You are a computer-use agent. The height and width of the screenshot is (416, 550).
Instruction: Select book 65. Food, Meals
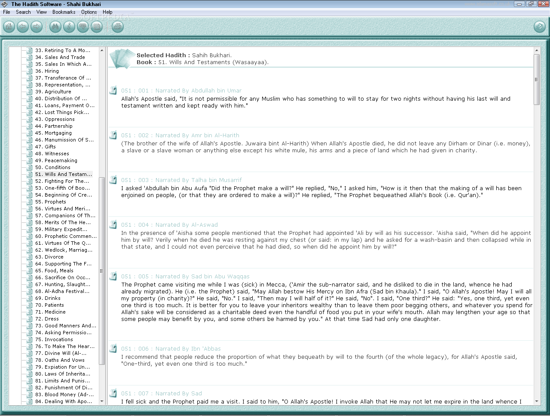coord(54,271)
